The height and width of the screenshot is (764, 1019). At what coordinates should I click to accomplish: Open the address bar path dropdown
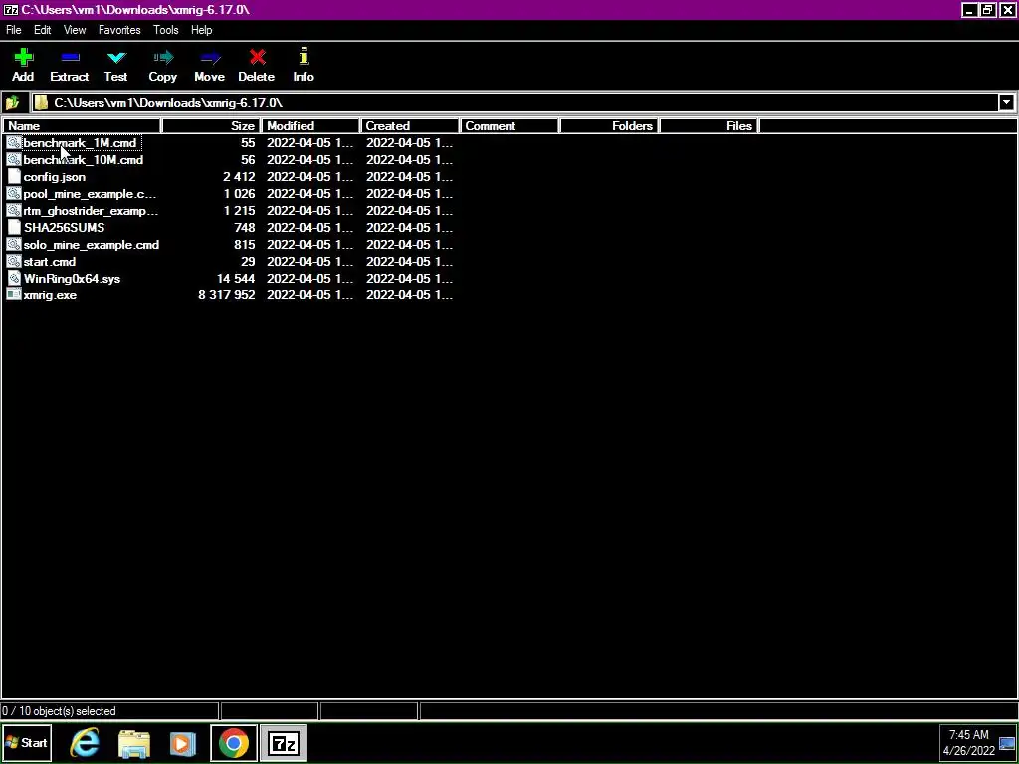[1006, 102]
